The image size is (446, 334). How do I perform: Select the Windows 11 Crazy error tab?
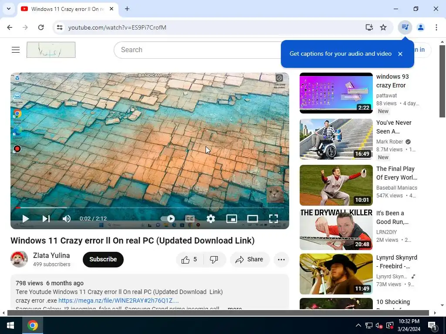pyautogui.click(x=68, y=9)
